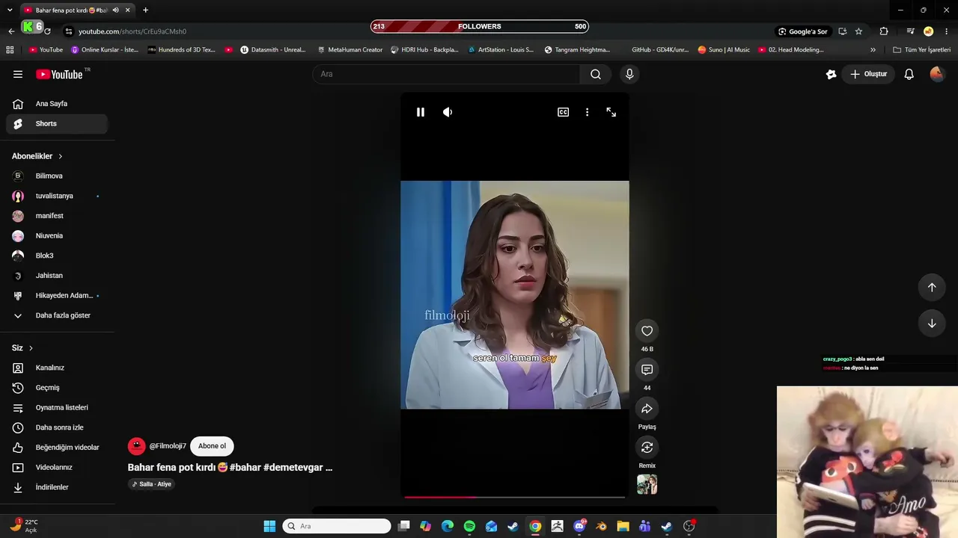Open the Bilimova subscription

pyautogui.click(x=57, y=176)
